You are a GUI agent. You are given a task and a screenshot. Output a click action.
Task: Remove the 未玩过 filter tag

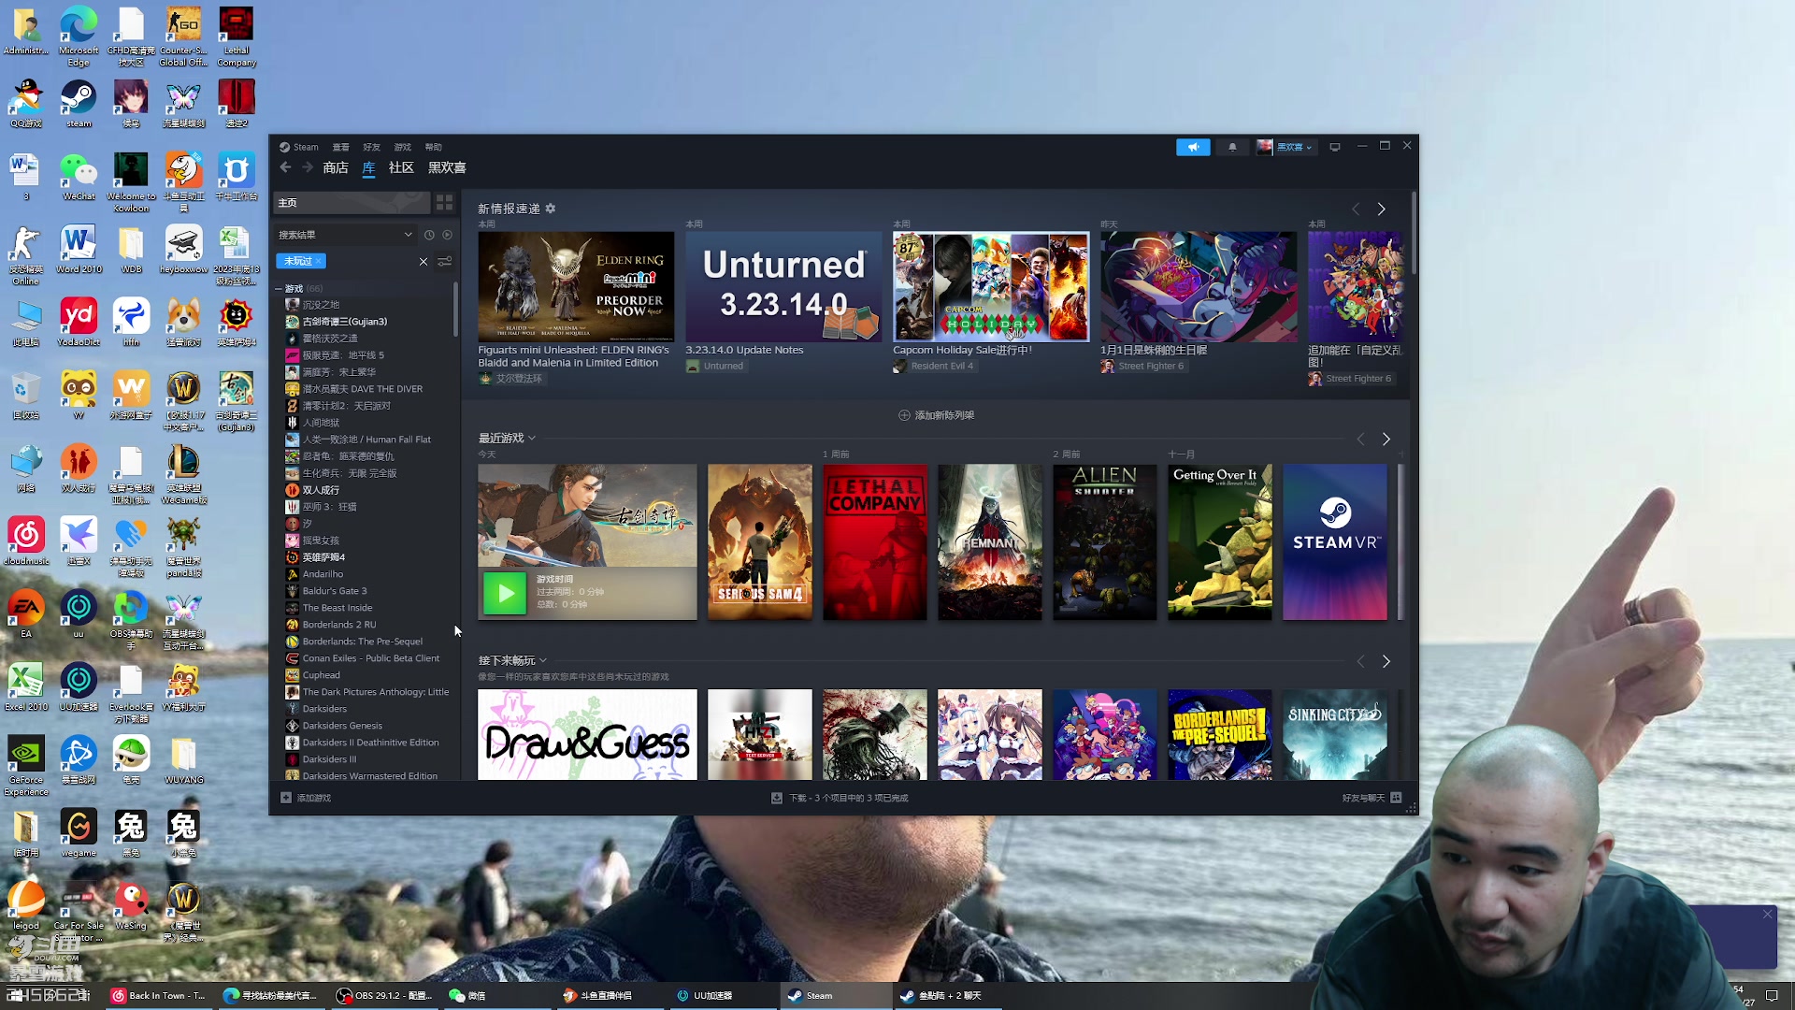click(x=319, y=261)
